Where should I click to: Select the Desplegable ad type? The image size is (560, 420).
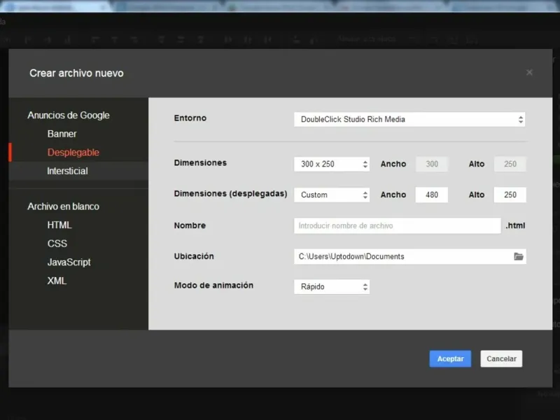coord(73,153)
